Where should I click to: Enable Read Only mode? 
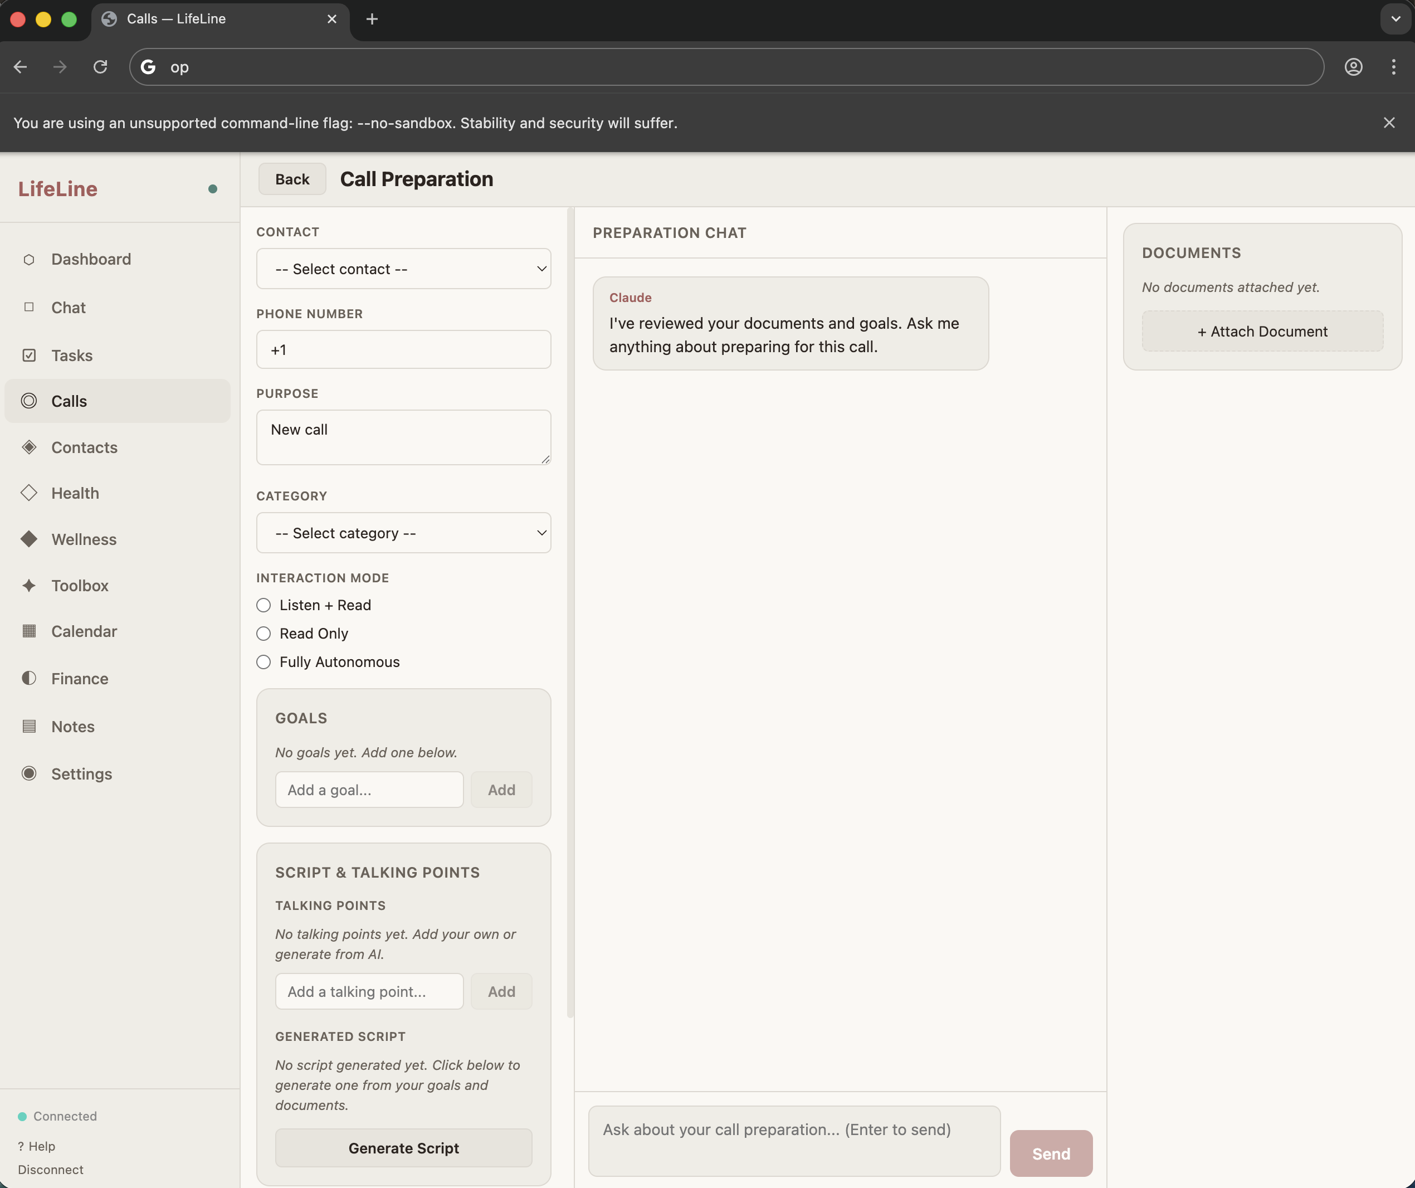coord(263,634)
